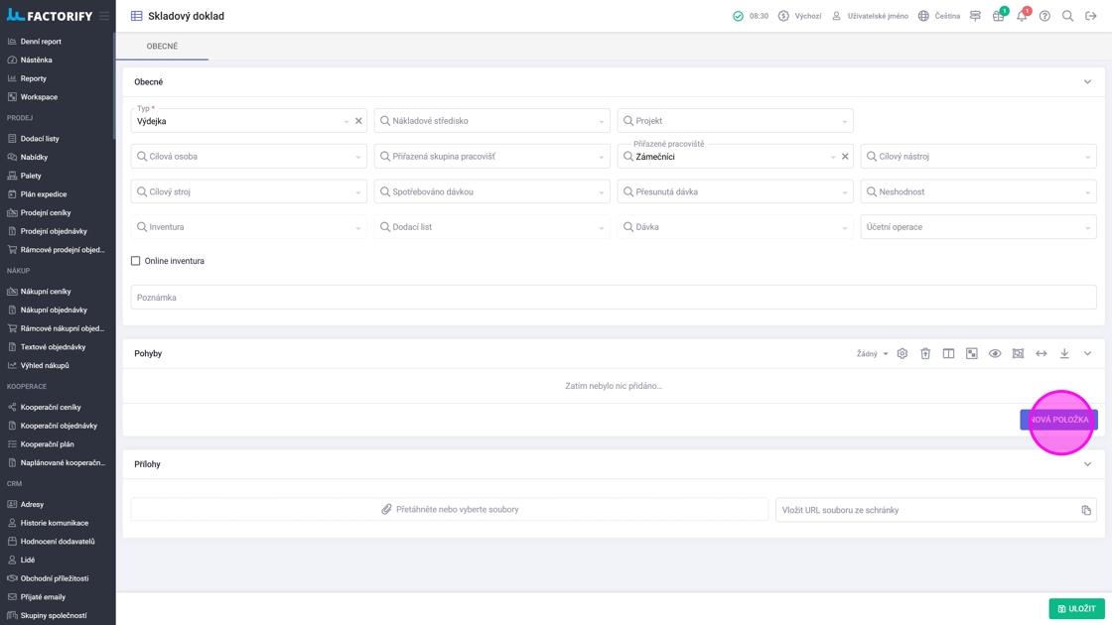
Task: Click the NOVÁ POLOŽKA button
Action: tap(1058, 420)
